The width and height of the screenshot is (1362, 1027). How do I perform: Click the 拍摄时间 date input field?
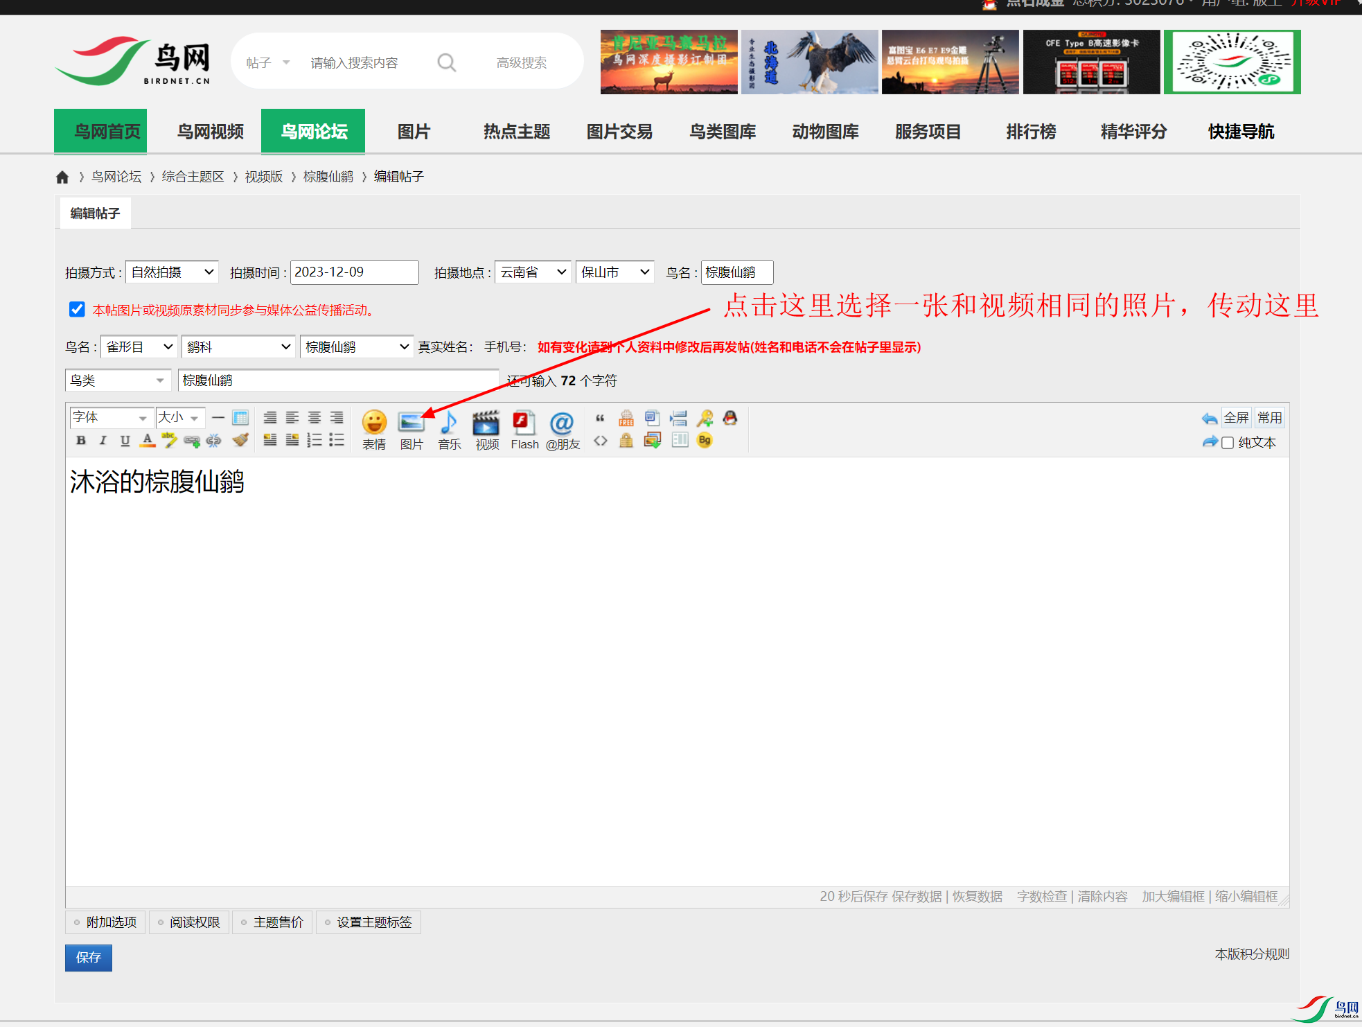tap(354, 272)
